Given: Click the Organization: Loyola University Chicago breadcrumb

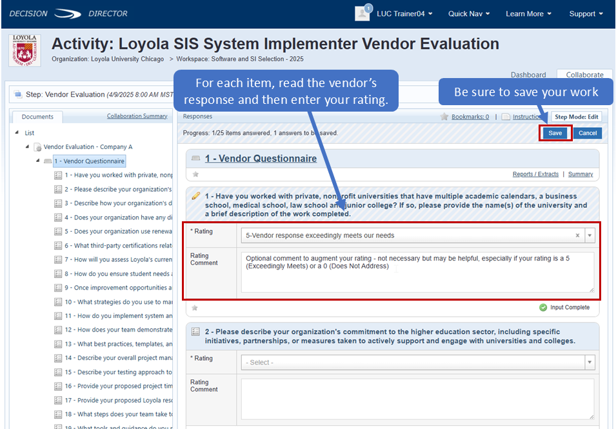Looking at the screenshot, I should 108,59.
